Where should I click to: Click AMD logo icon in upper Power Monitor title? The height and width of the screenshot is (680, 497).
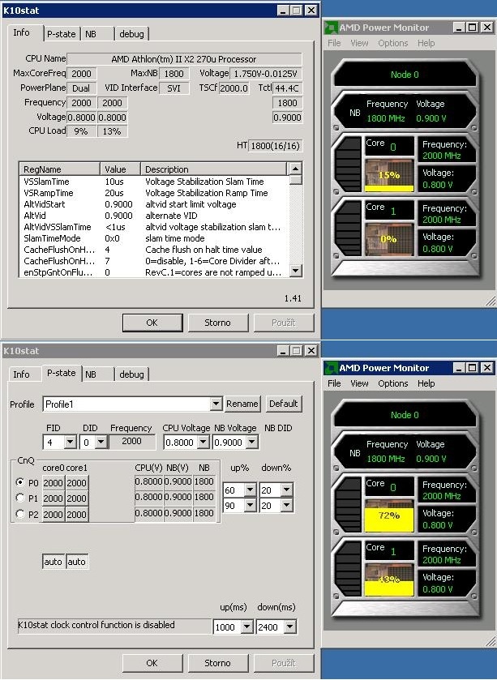[331, 28]
